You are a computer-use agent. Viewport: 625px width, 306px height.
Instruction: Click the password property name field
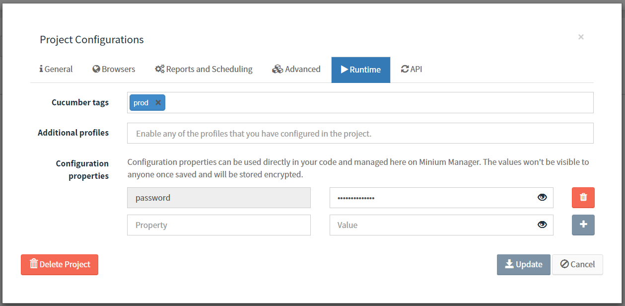219,198
